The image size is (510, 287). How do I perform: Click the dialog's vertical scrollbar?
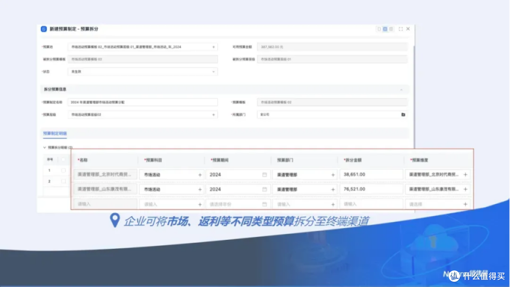(x=414, y=98)
